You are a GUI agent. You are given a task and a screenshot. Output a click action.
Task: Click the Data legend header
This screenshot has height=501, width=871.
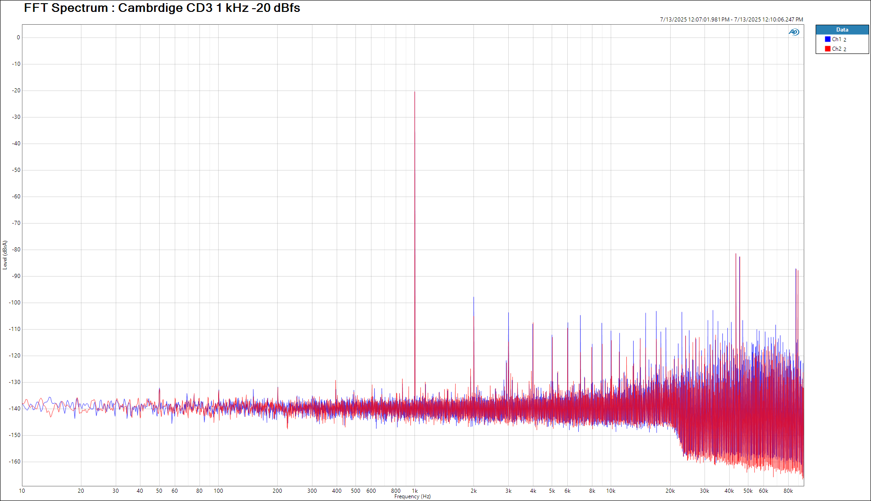[x=842, y=30]
